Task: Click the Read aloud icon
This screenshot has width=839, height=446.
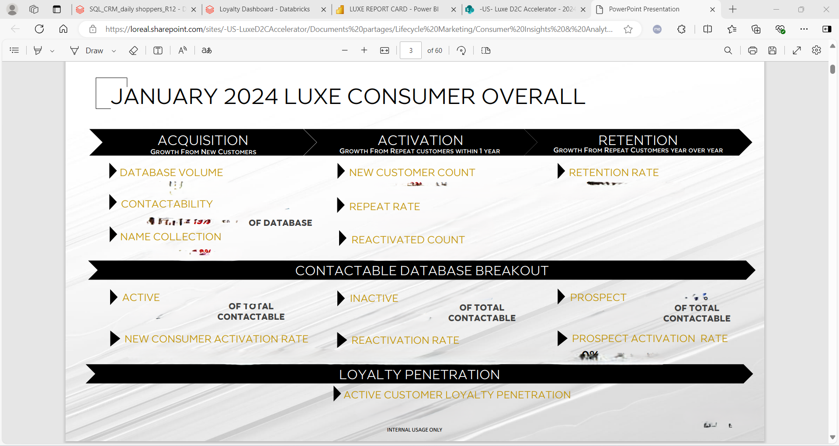Action: [183, 51]
